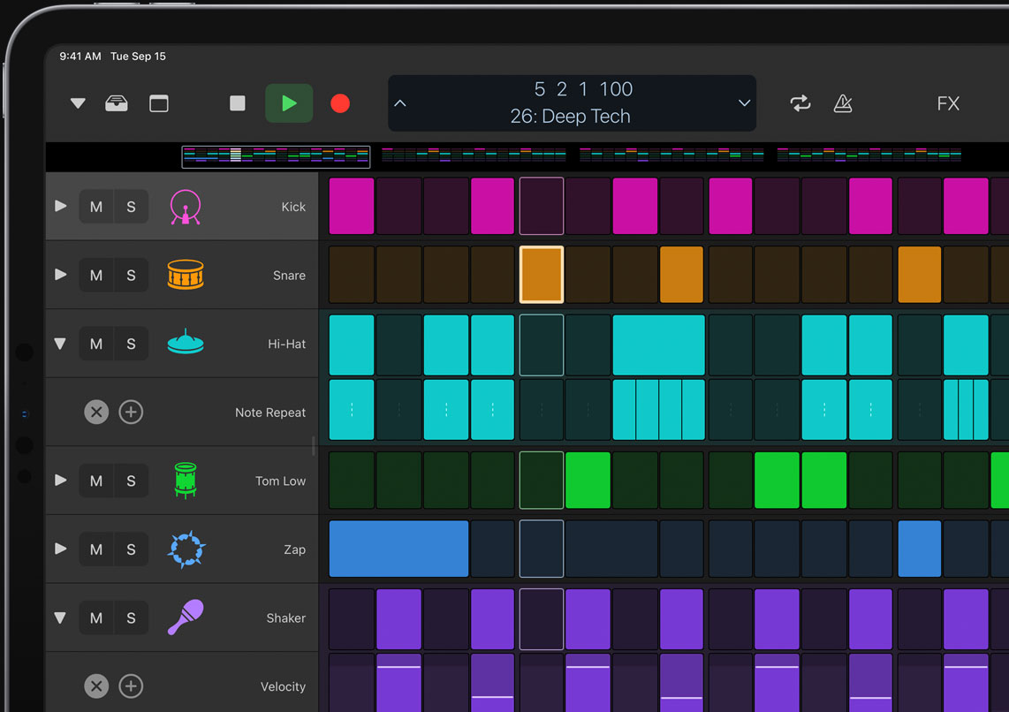Go to next pattern with down chevron
1009x712 pixels.
click(745, 103)
